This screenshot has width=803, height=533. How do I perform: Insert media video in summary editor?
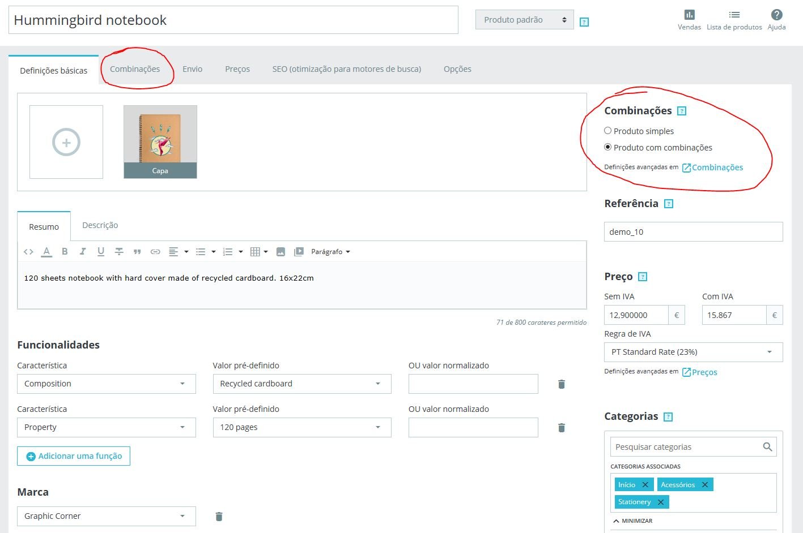(x=299, y=252)
